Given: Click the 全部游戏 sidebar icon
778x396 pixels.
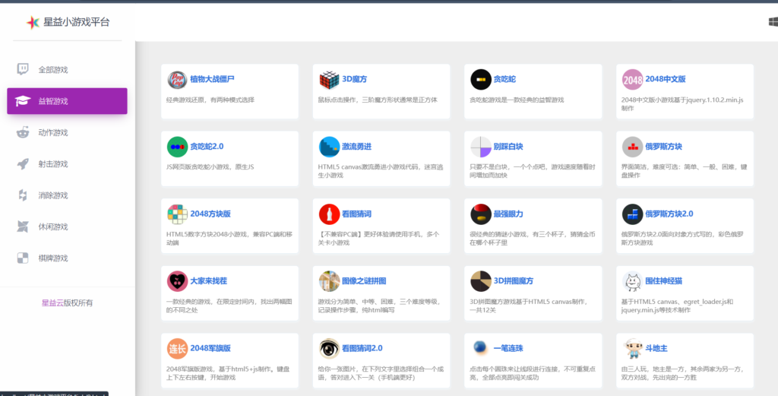Looking at the screenshot, I should (23, 69).
